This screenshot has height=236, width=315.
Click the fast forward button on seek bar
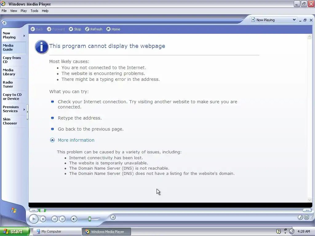coord(307,210)
